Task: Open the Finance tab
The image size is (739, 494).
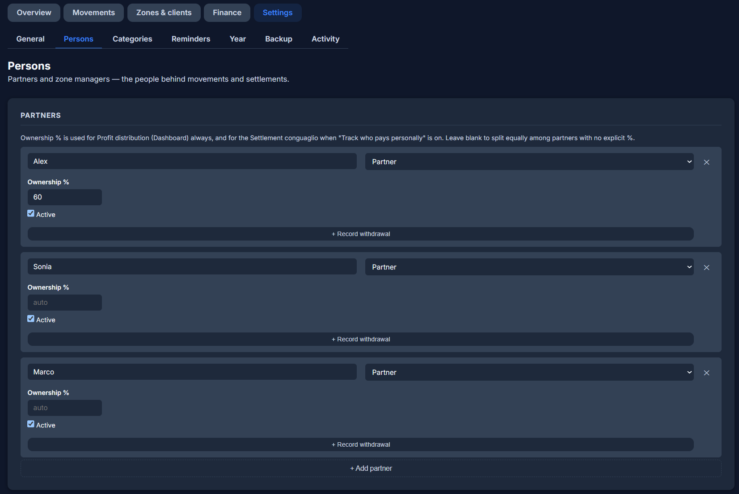Action: coord(227,12)
